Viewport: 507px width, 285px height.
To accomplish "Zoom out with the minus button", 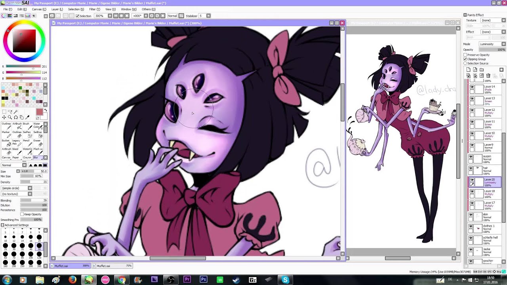I will pyautogui.click(x=116, y=16).
